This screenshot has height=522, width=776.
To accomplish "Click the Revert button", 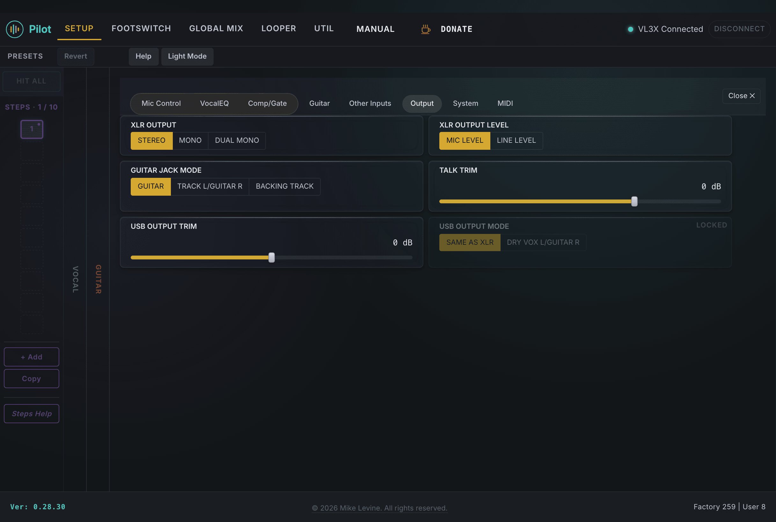I will tap(76, 56).
